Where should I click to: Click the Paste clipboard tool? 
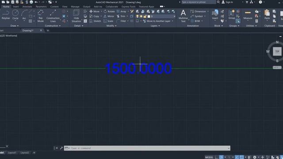click(267, 15)
